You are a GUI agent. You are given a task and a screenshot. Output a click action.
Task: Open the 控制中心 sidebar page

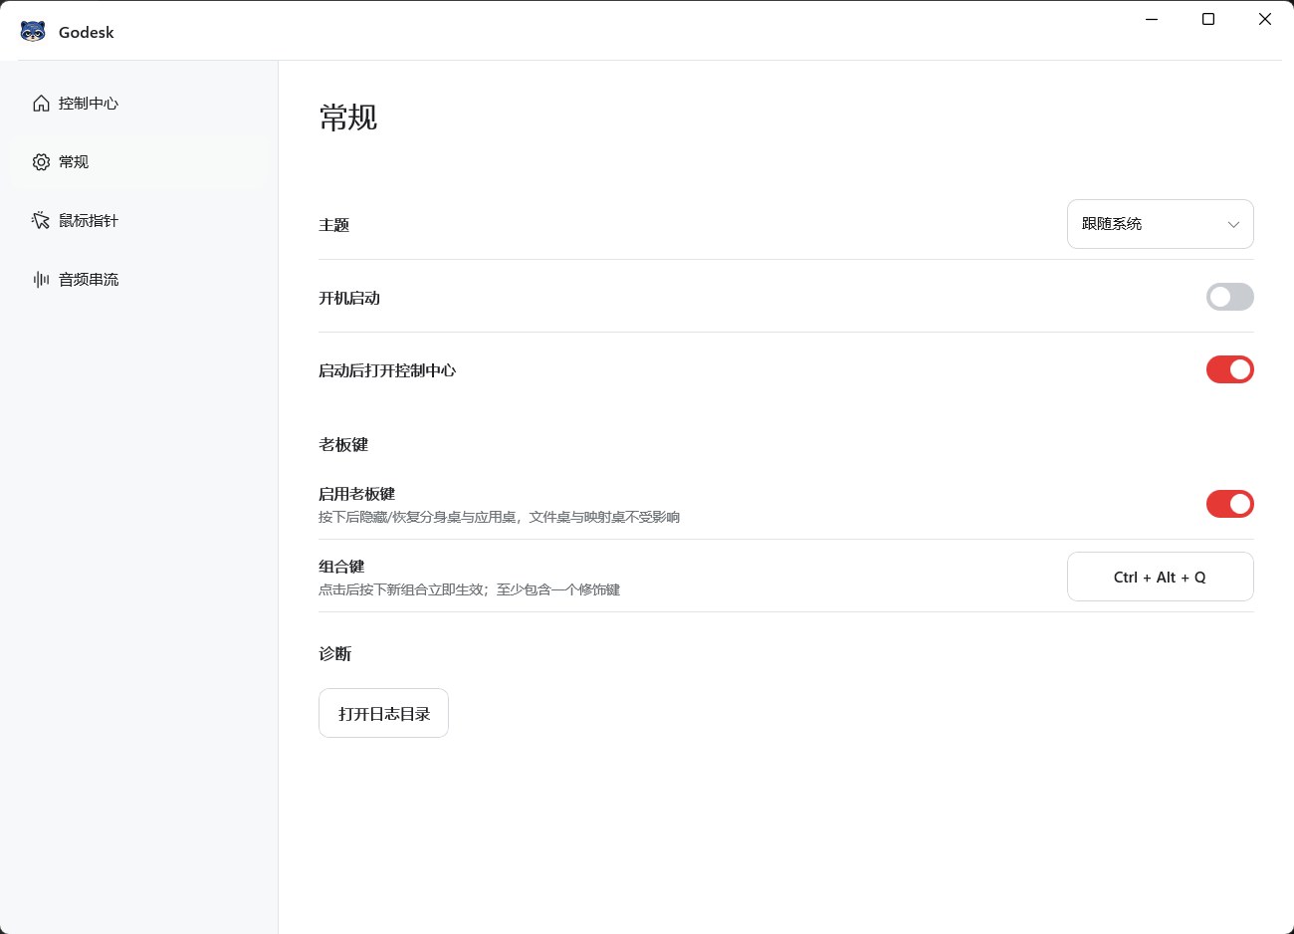[138, 104]
